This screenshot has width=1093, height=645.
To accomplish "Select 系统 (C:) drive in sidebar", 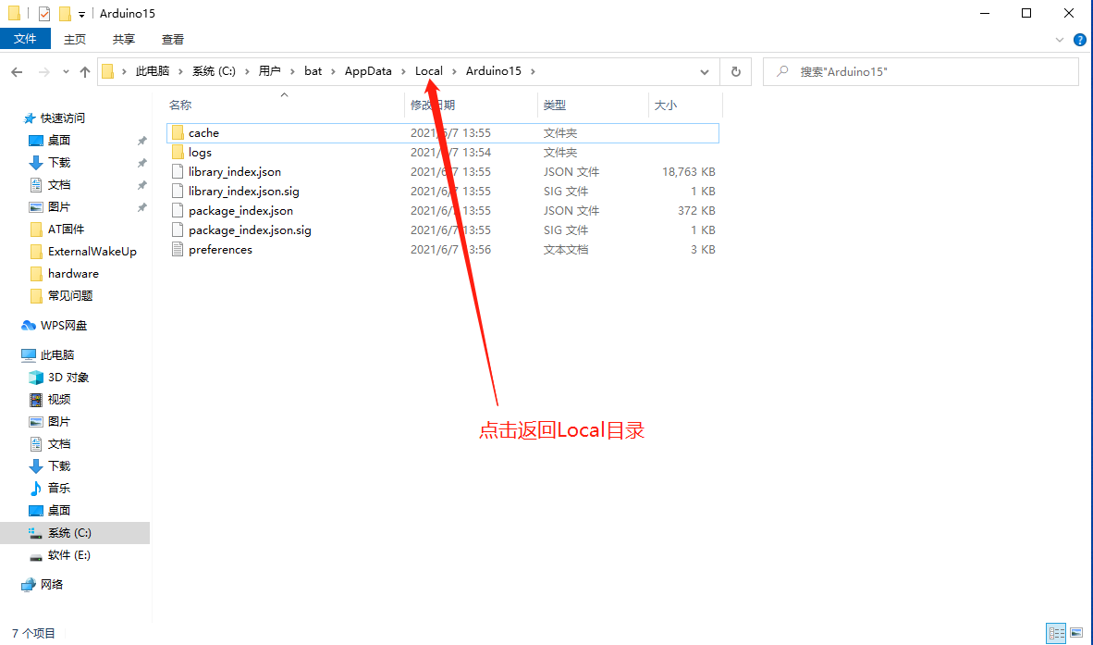I will point(61,533).
